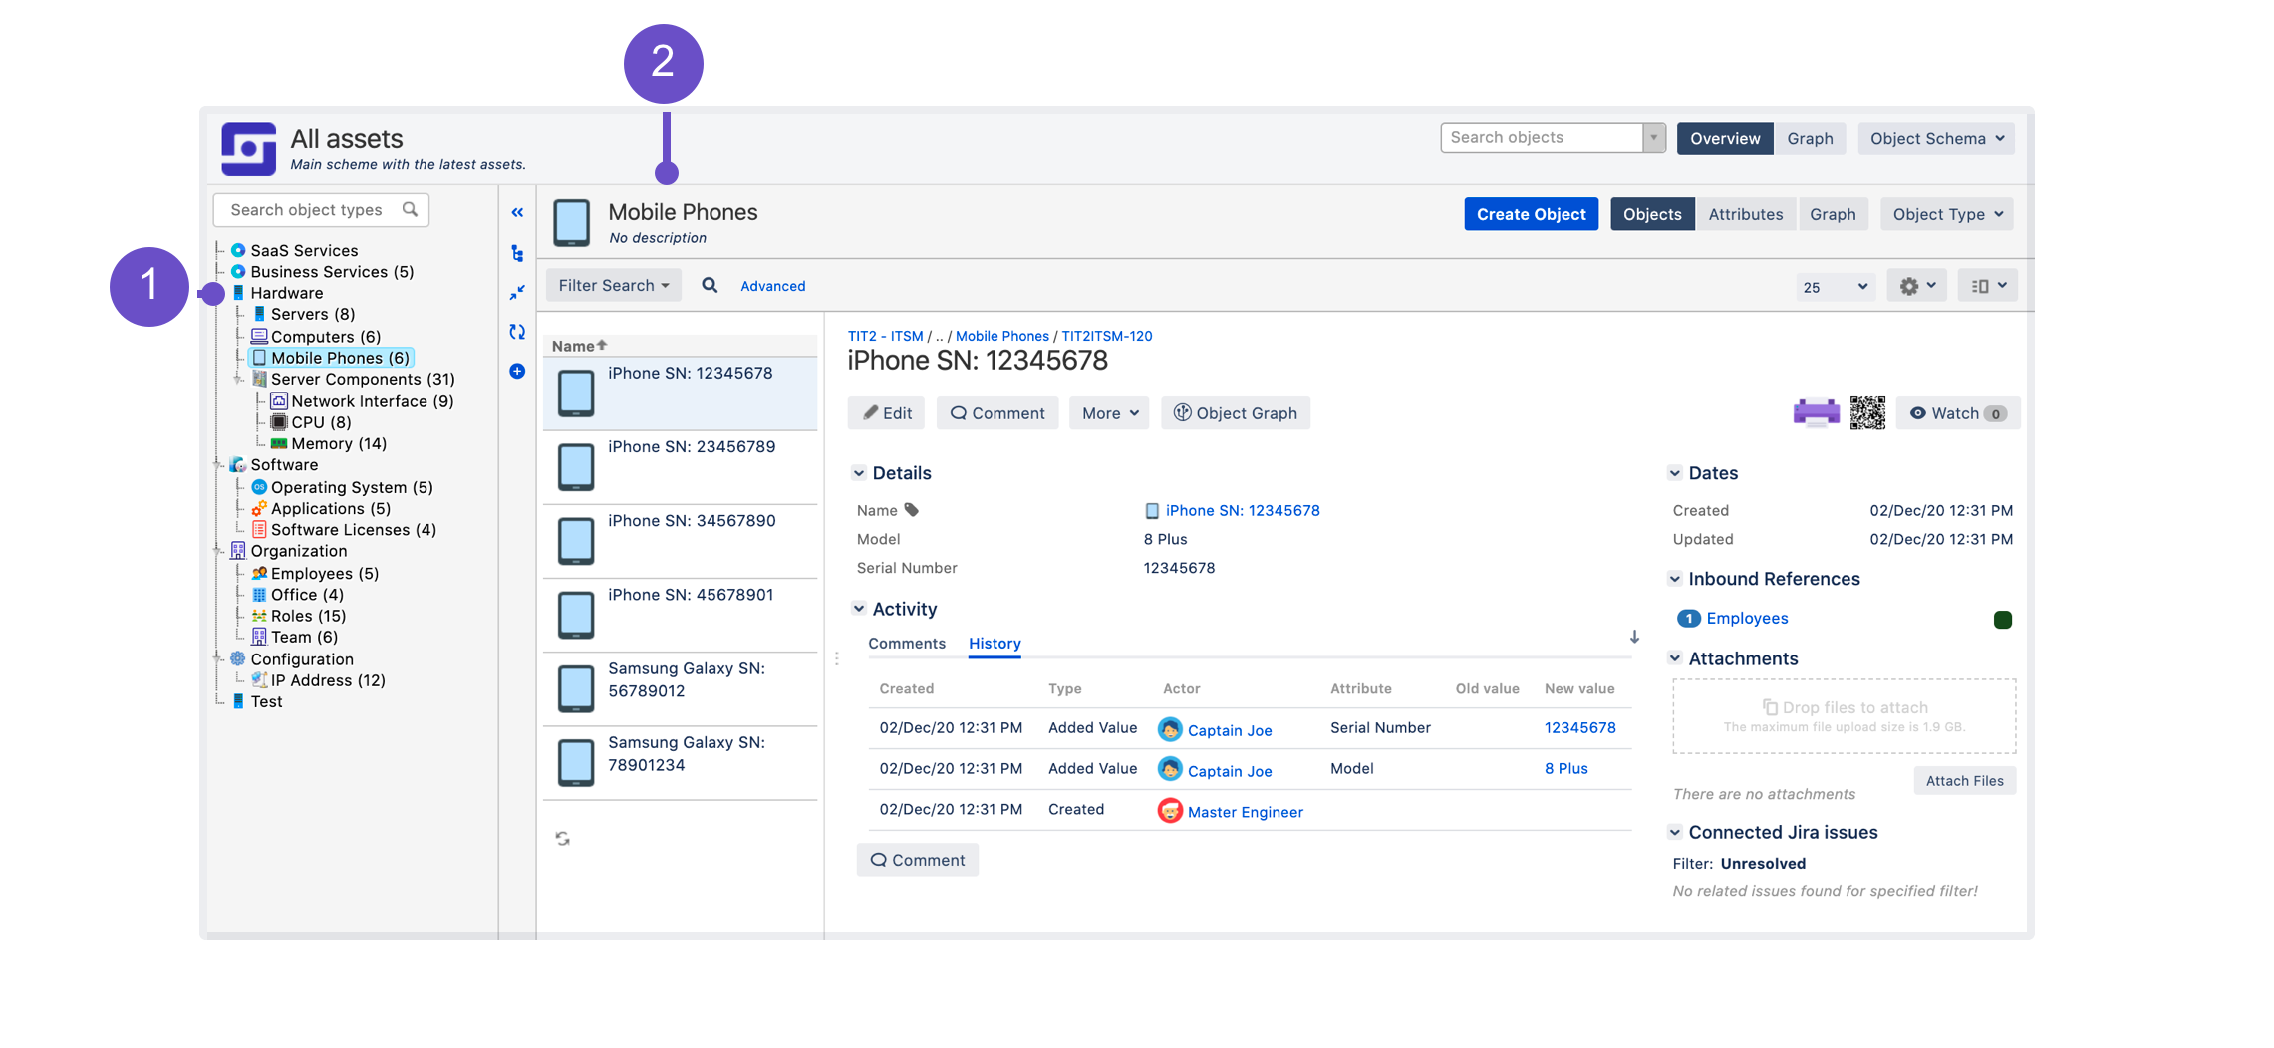
Task: Click the green swatch beside Employees reference
Action: (2002, 620)
